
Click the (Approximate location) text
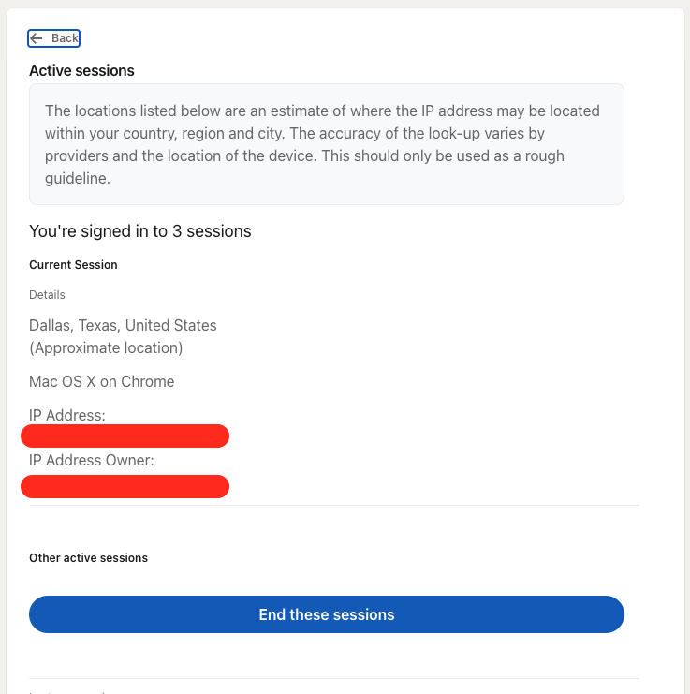(106, 347)
